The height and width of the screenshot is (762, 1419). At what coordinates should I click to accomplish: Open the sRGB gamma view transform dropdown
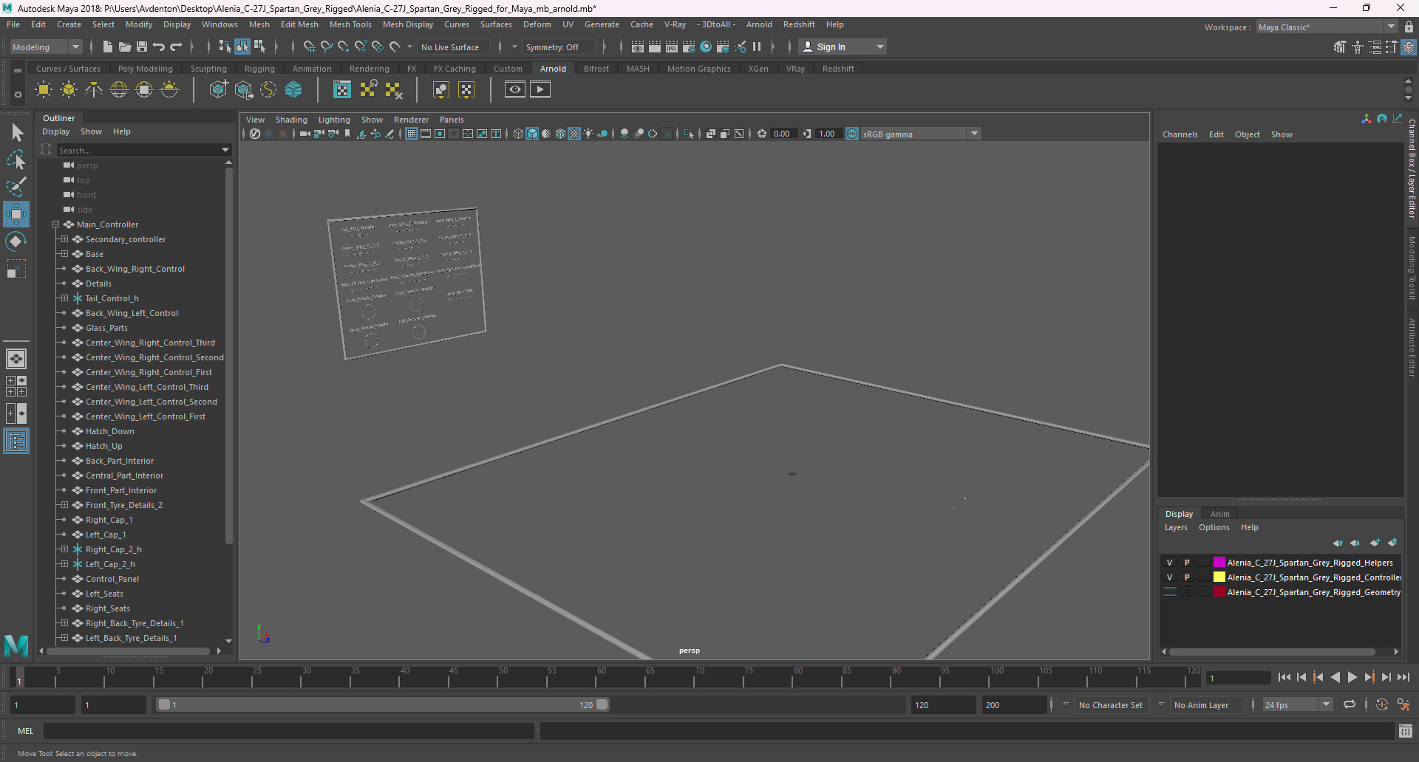pos(921,134)
